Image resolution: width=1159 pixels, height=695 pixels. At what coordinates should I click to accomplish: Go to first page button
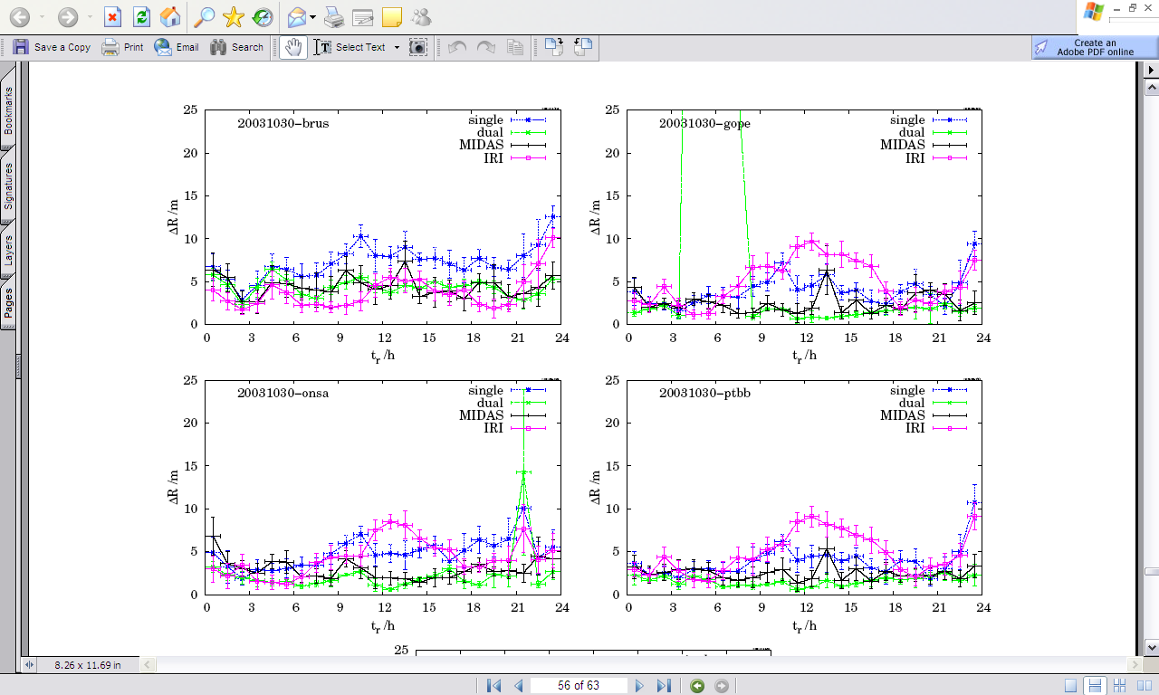[x=493, y=685]
